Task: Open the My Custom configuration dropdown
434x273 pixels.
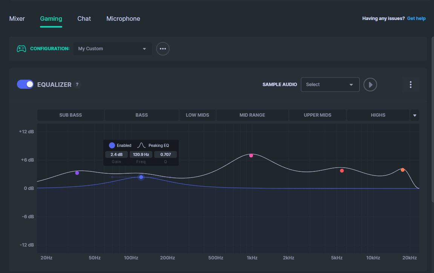Action: point(112,49)
